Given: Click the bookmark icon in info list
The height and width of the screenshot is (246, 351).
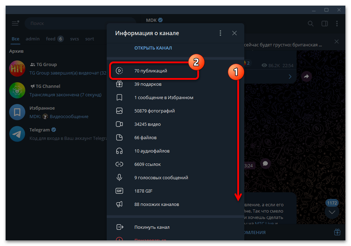Looking at the screenshot, I should pos(119,97).
